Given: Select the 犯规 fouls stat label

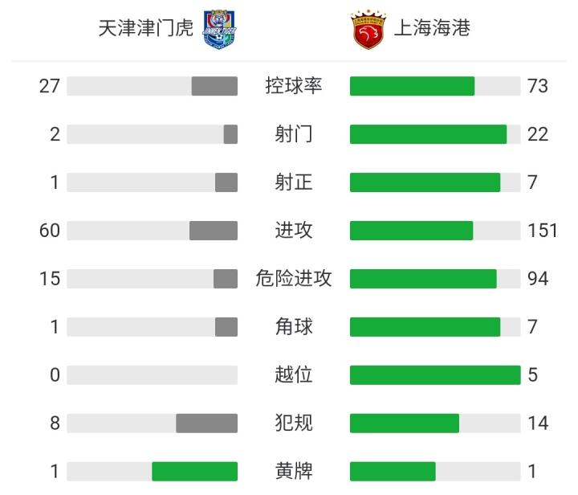Looking at the screenshot, I should click(293, 423).
